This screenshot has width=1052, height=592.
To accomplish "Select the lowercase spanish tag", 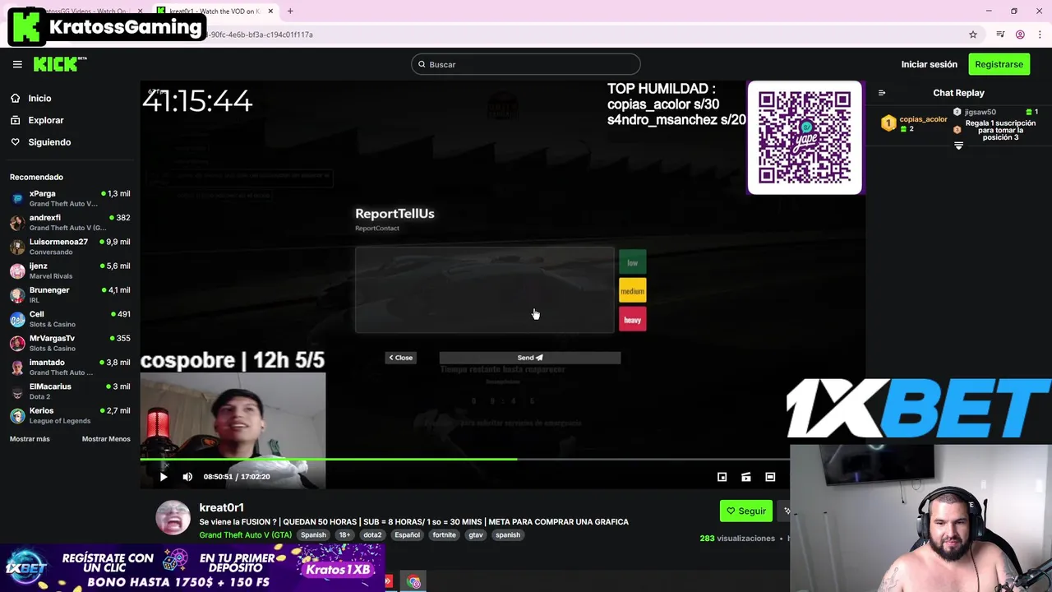I will point(507,534).
